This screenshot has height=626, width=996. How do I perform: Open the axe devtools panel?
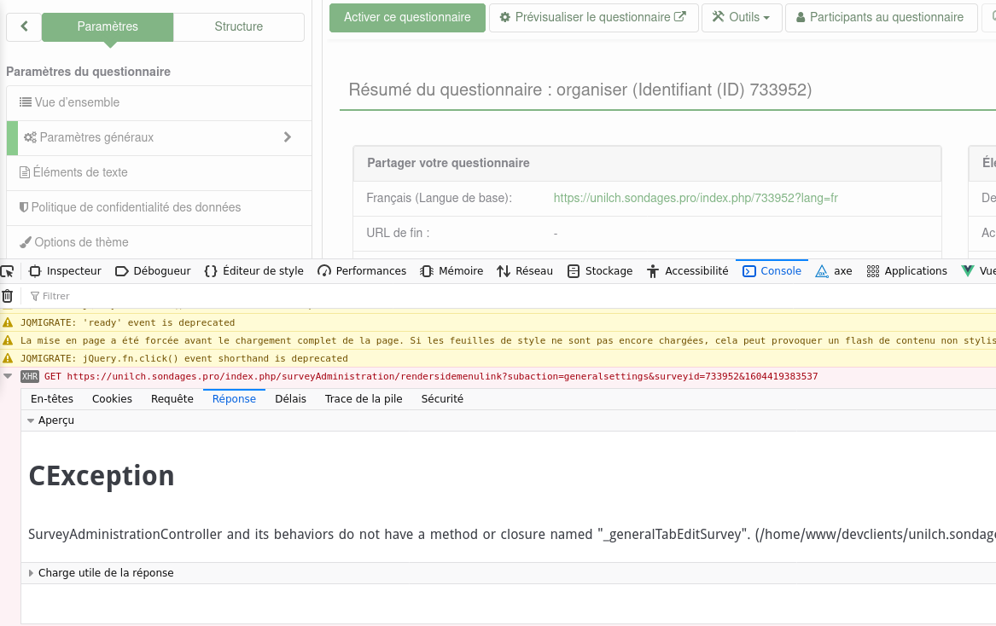click(x=834, y=271)
